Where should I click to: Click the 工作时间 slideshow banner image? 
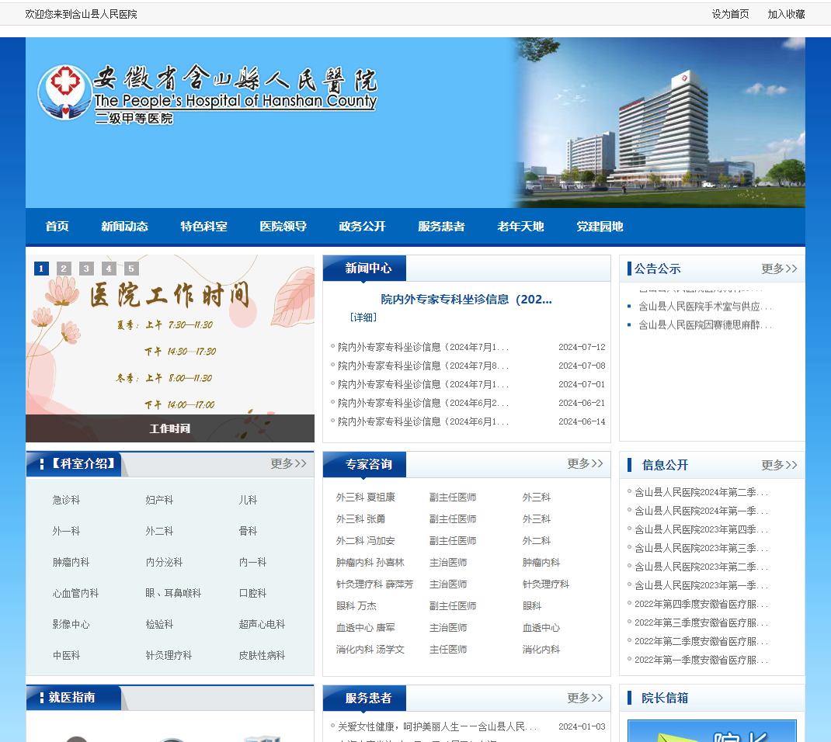(x=169, y=348)
